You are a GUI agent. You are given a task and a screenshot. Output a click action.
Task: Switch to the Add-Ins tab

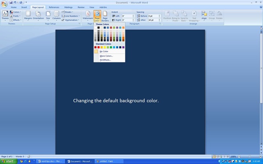(x=103, y=7)
